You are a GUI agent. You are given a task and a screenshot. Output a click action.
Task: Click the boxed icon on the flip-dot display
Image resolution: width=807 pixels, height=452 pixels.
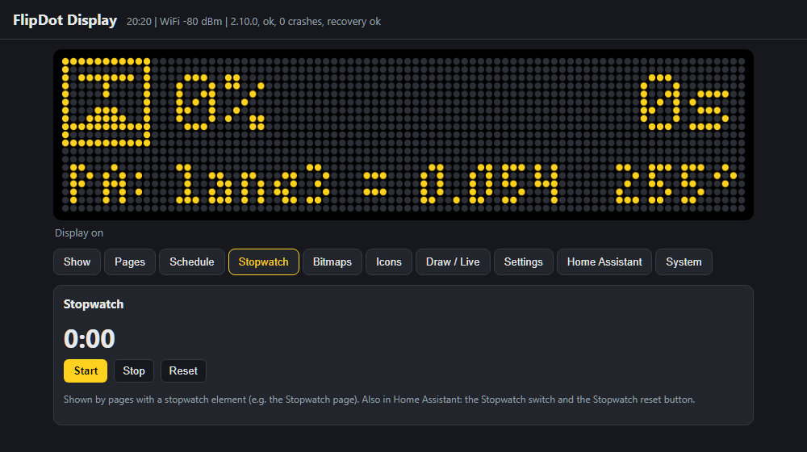(106, 102)
